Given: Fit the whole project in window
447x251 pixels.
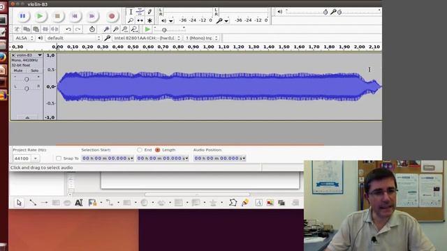Looking at the screenshot, I should click(x=134, y=29).
